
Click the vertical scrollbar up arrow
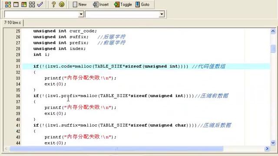(x=273, y=31)
